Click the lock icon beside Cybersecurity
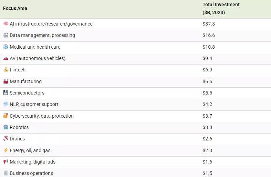 pyautogui.click(x=6, y=116)
